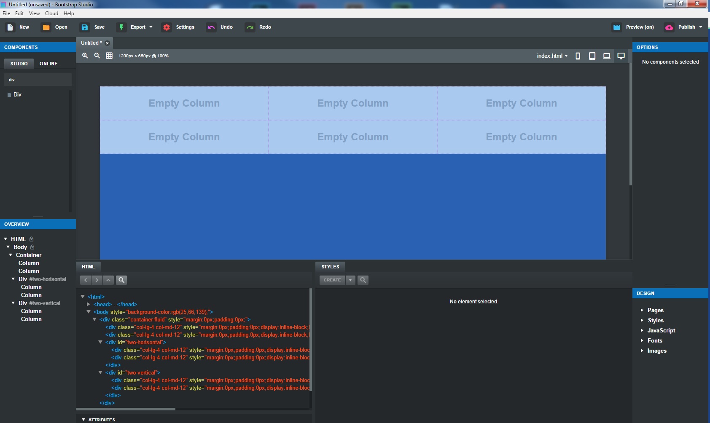This screenshot has height=423, width=710.
Task: Expand Images in Design panel
Action: pos(642,351)
